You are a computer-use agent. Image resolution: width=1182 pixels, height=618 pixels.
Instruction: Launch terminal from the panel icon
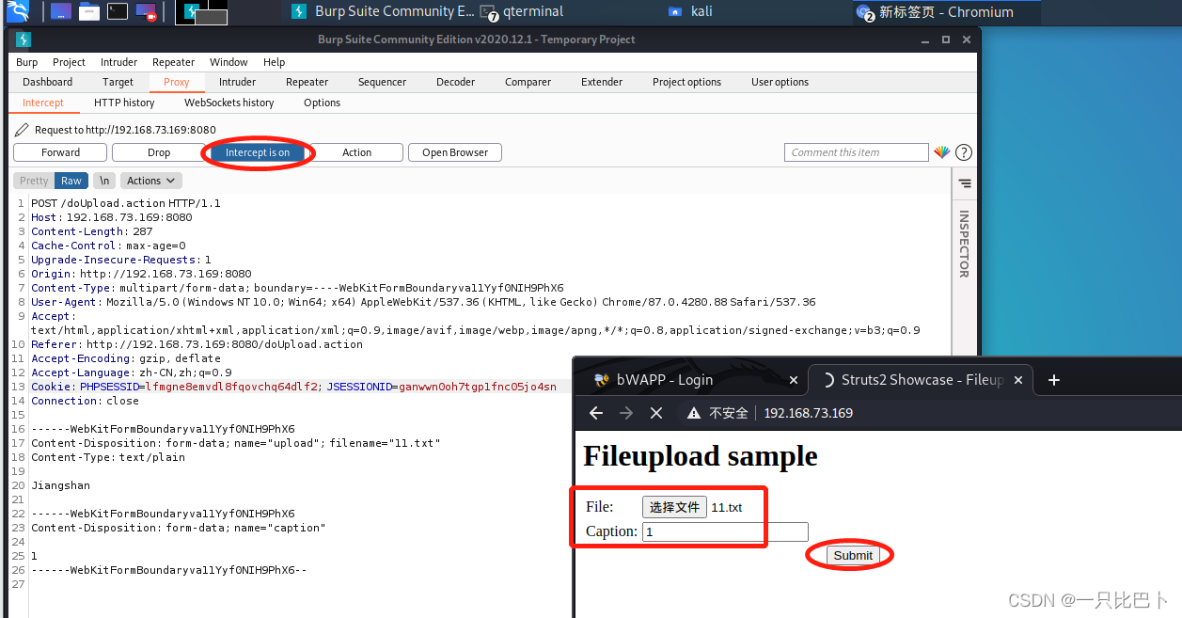pos(118,11)
